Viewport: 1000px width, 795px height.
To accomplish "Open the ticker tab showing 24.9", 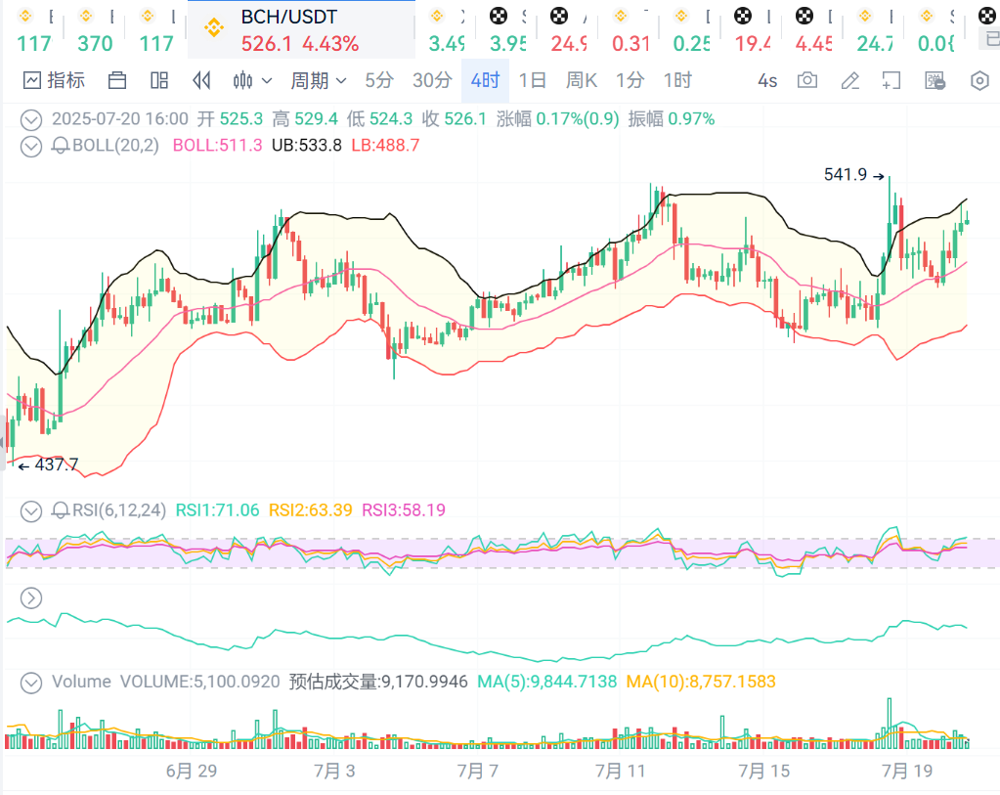I will pos(569,29).
